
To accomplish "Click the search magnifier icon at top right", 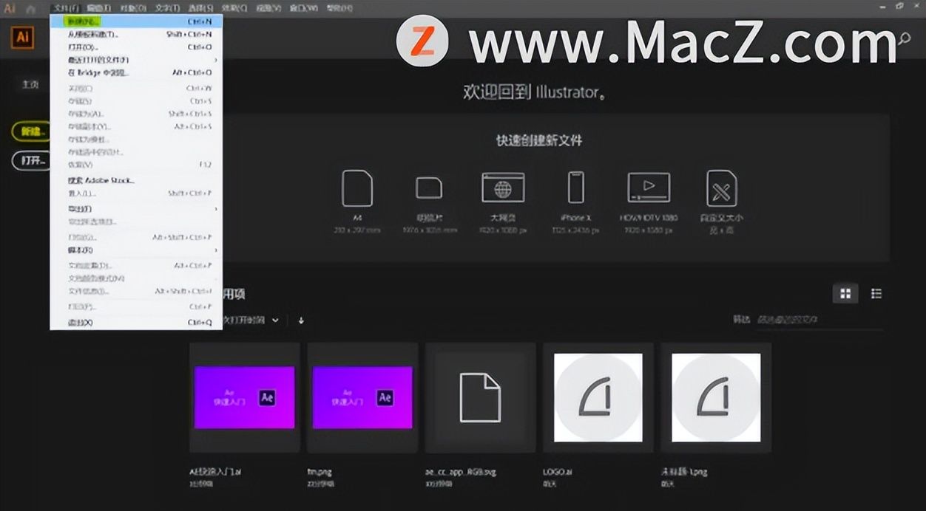I will pyautogui.click(x=904, y=38).
